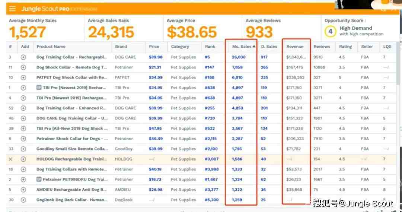Sort table by Seller header

click(x=367, y=47)
